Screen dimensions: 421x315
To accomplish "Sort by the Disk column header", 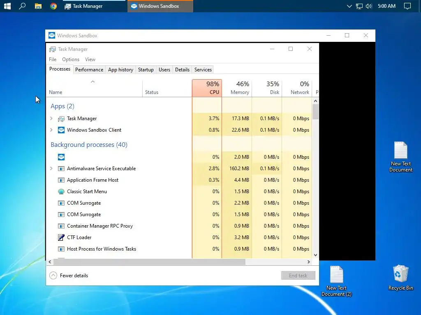I will 267,88.
